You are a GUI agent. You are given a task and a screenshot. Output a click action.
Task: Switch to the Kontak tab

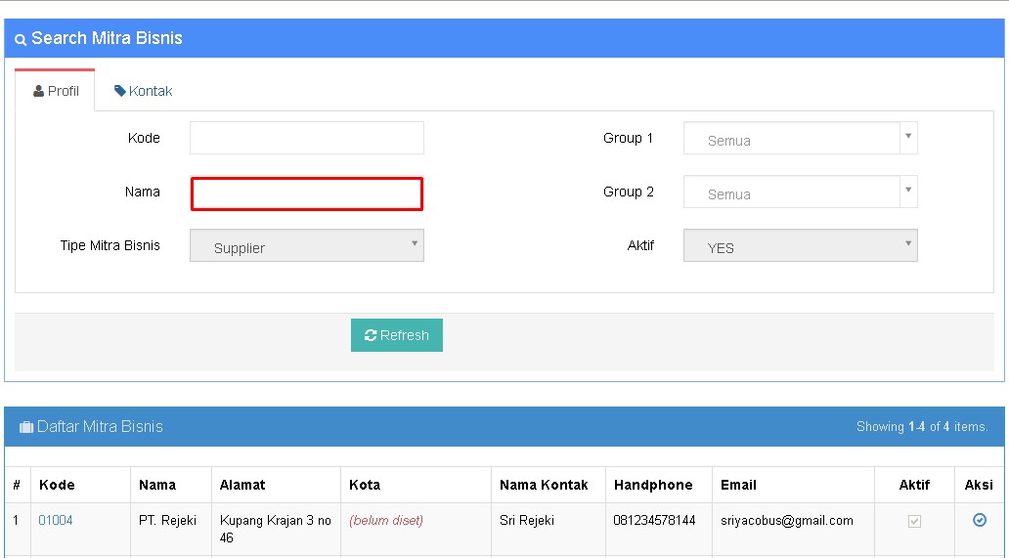tap(144, 91)
